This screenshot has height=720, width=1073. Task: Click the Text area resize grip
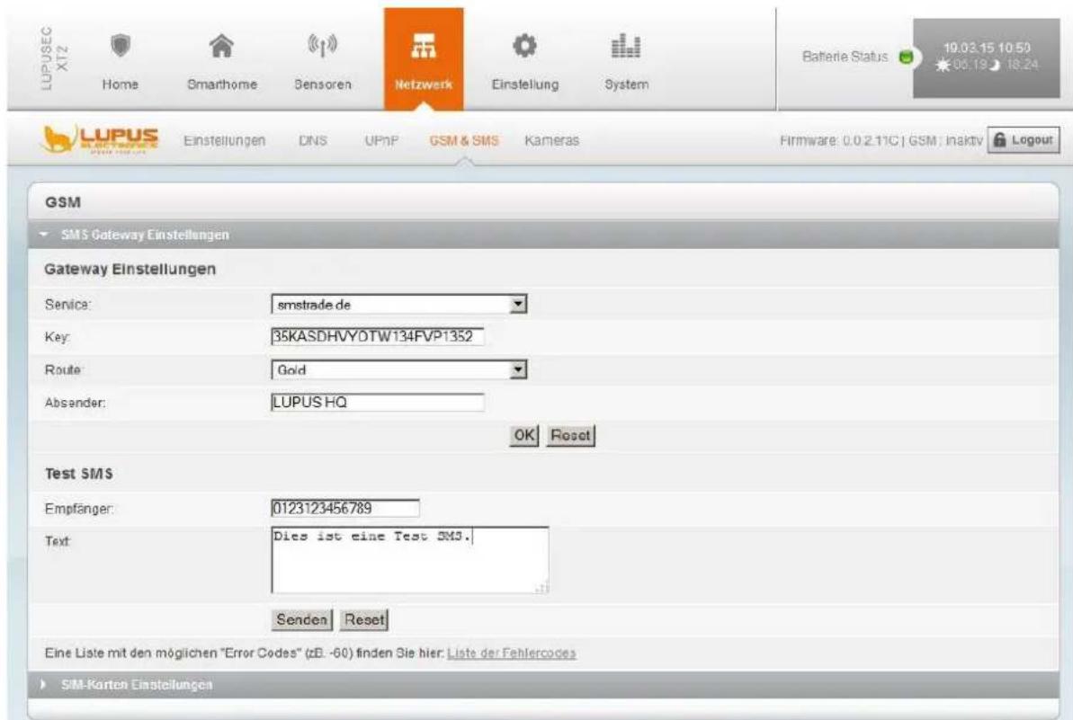click(542, 587)
